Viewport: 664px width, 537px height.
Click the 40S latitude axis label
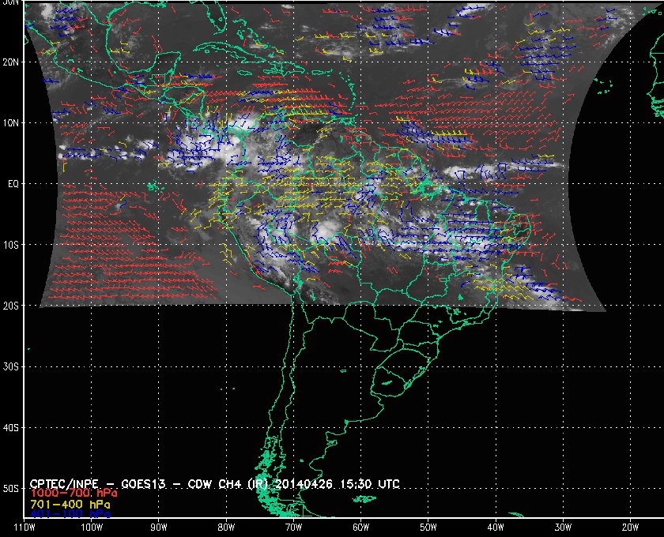coord(10,427)
